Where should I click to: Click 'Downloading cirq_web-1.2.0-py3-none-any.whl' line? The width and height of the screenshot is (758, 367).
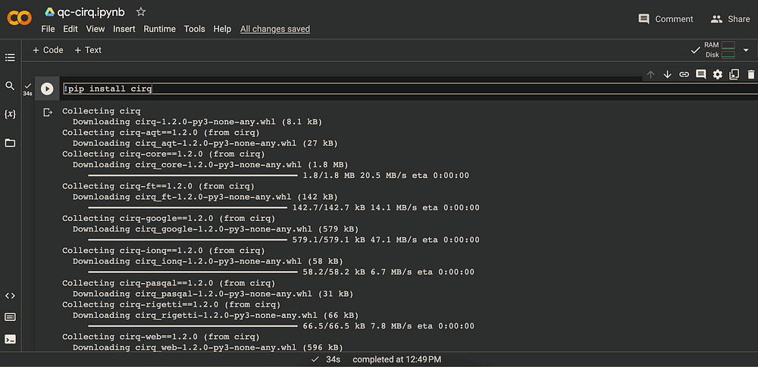coord(208,347)
